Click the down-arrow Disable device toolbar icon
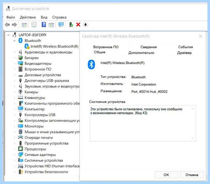 pos(85,24)
